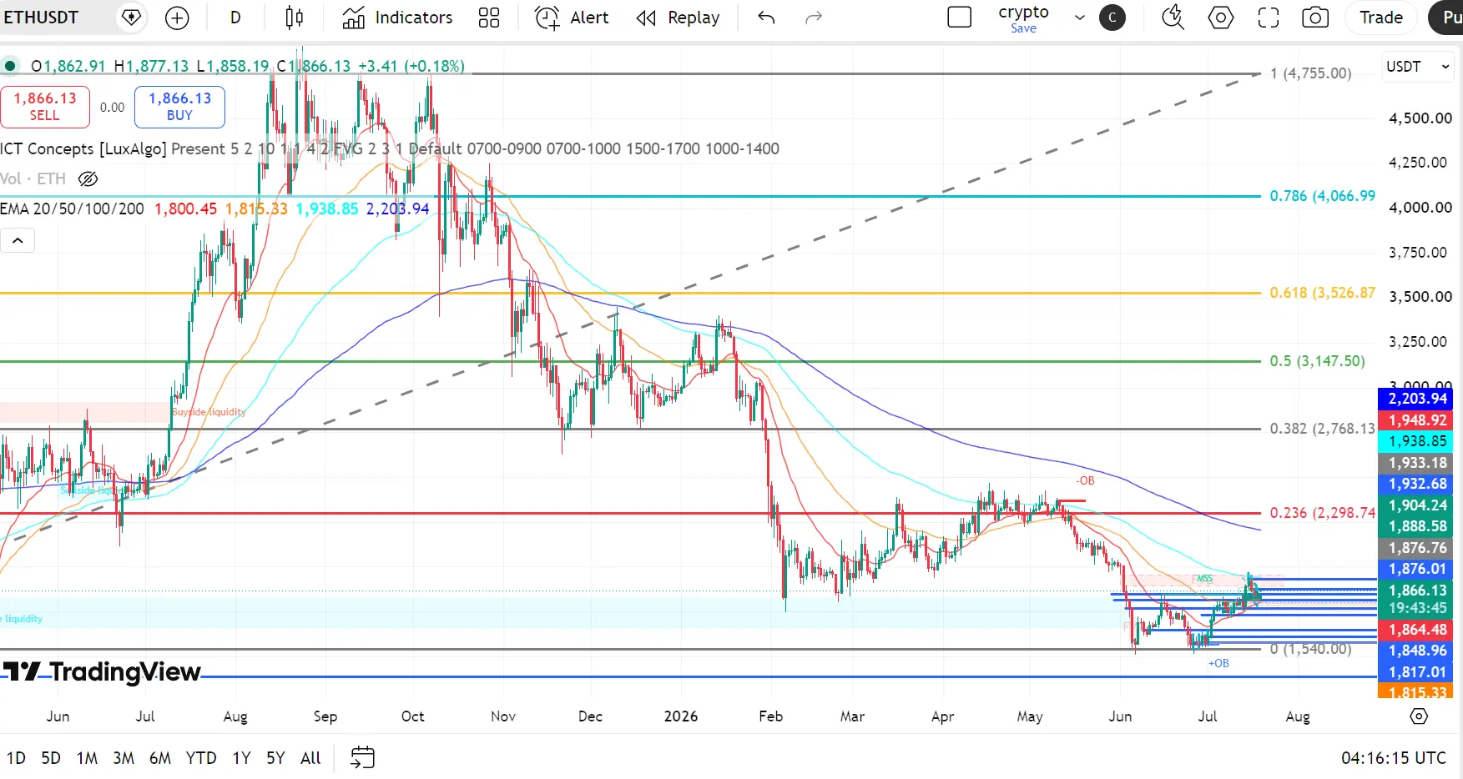This screenshot has width=1463, height=779.
Task: Collapse the indicator legend with chevron
Action: click(x=18, y=241)
